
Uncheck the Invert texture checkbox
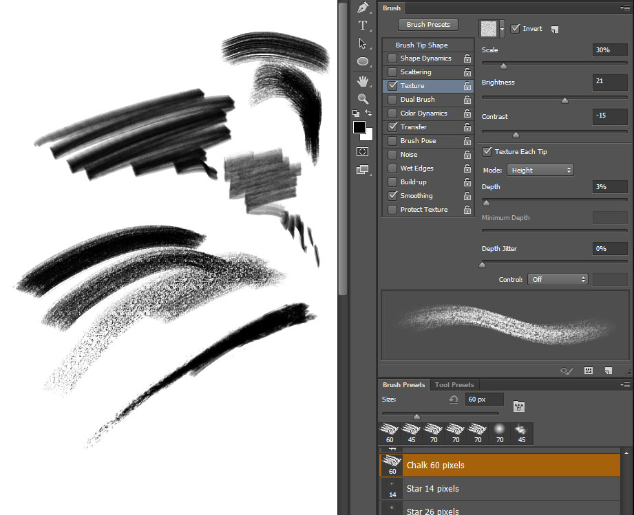pyautogui.click(x=515, y=29)
